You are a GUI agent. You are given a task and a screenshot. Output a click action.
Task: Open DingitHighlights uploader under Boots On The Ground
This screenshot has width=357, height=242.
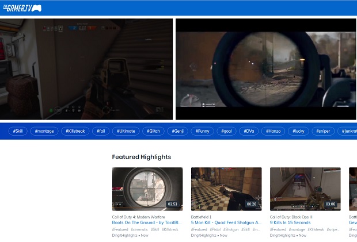pyautogui.click(x=124, y=236)
